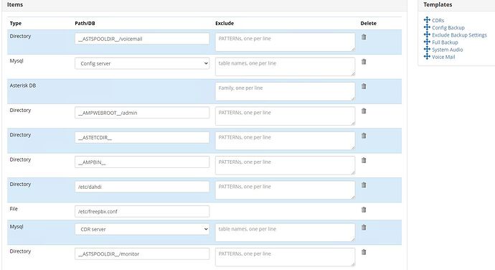495x270 pixels.
Task: Delete the /etc/dahdi directory row
Action: [x=364, y=185]
